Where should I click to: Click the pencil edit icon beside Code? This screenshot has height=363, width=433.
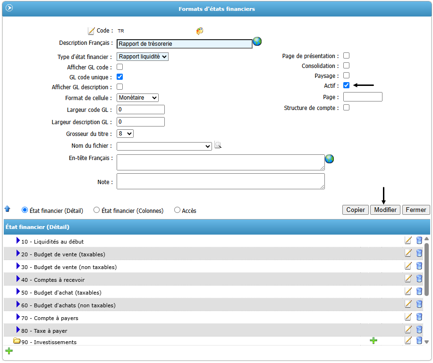pyautogui.click(x=91, y=31)
